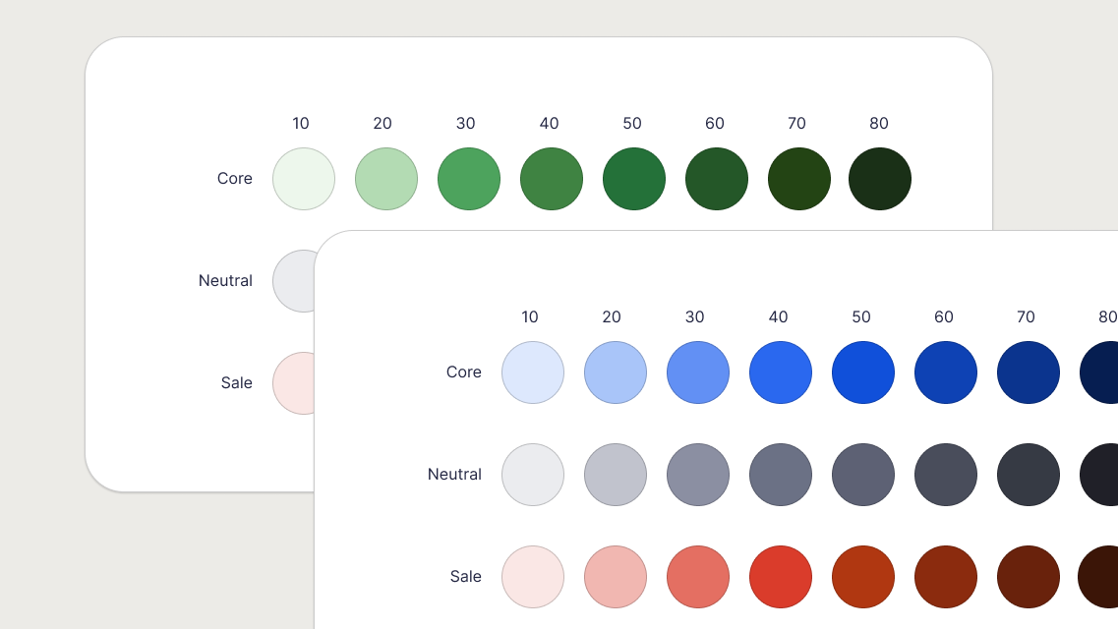The image size is (1118, 629).
Task: Click the Core row label on blue palette
Action: tap(463, 372)
